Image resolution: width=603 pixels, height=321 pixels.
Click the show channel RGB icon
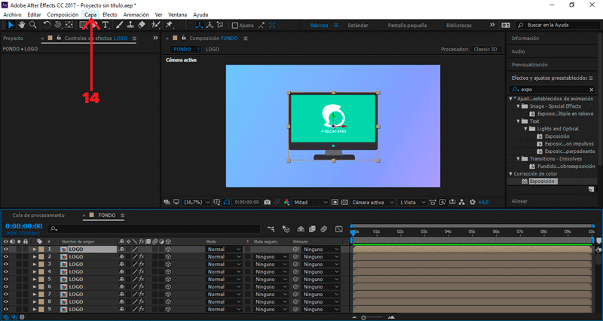[286, 202]
